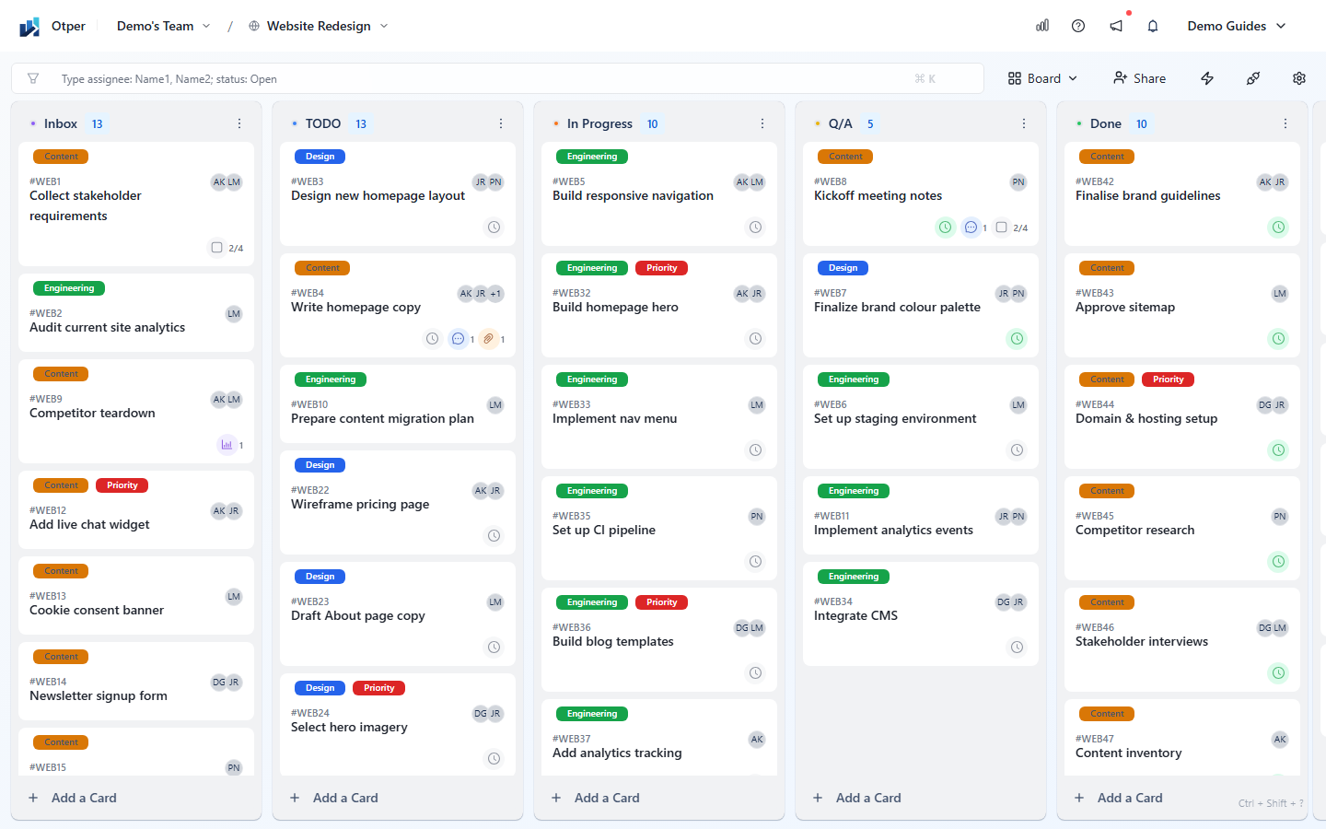Click green clock icon on Finalise brand guidelines
The height and width of the screenshot is (829, 1326).
click(x=1279, y=228)
